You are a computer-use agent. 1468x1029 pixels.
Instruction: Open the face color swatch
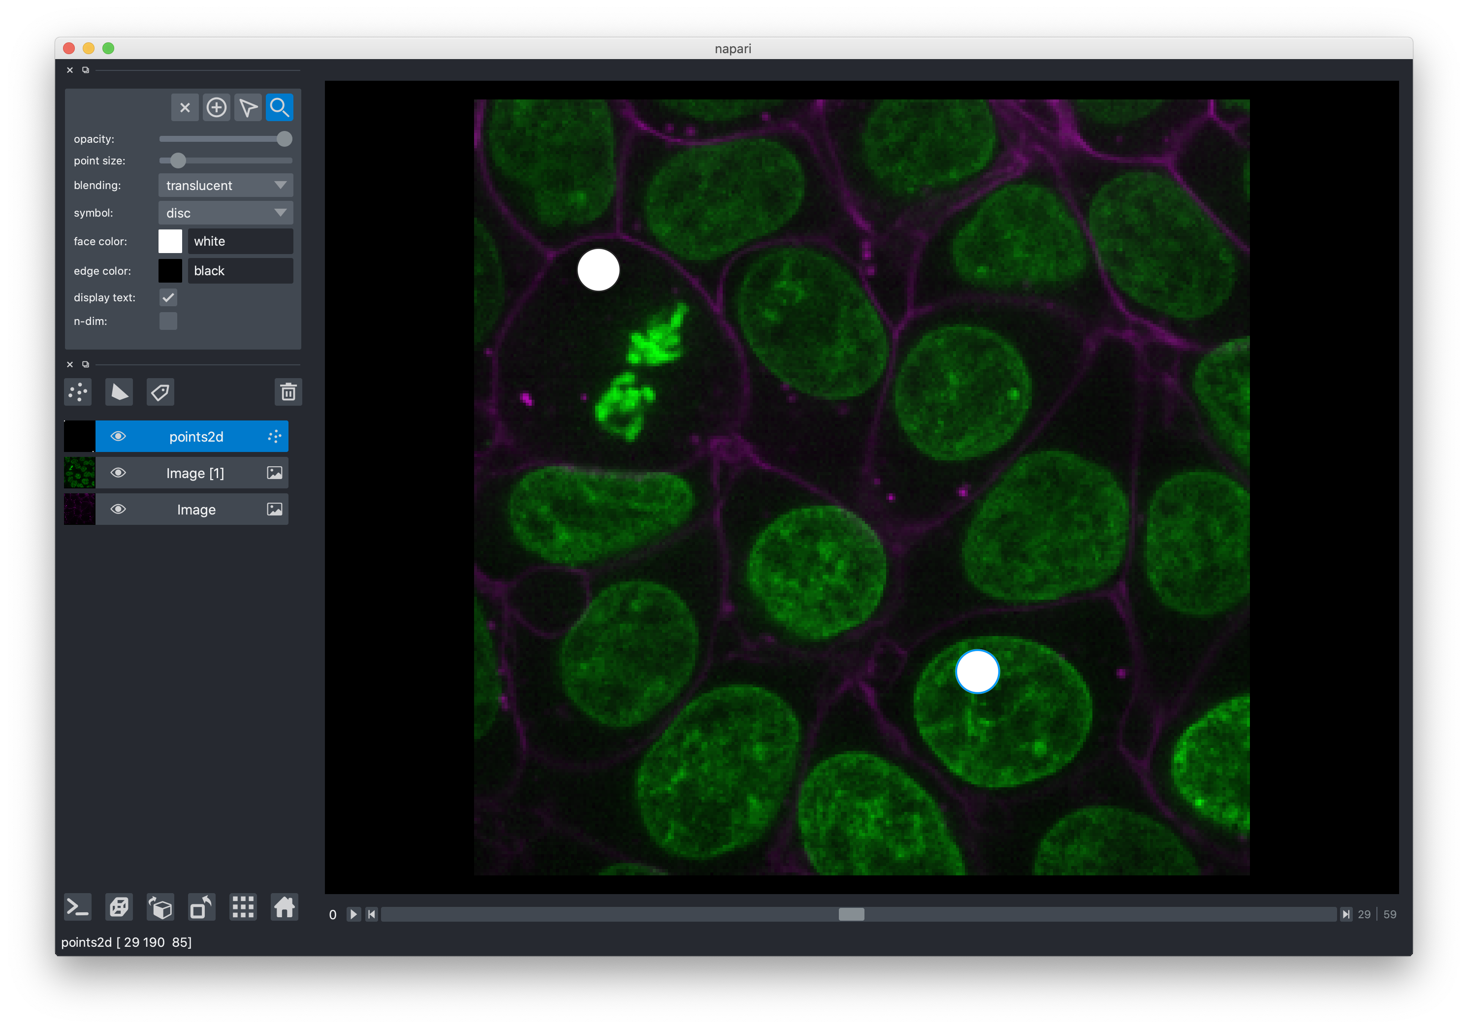(x=169, y=241)
